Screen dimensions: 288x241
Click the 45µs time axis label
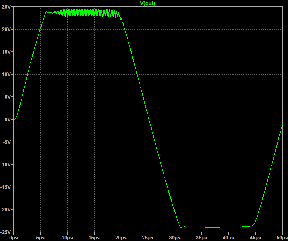pos(255,238)
